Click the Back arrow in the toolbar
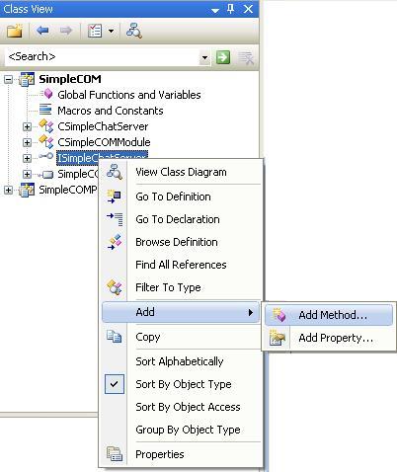 42,31
